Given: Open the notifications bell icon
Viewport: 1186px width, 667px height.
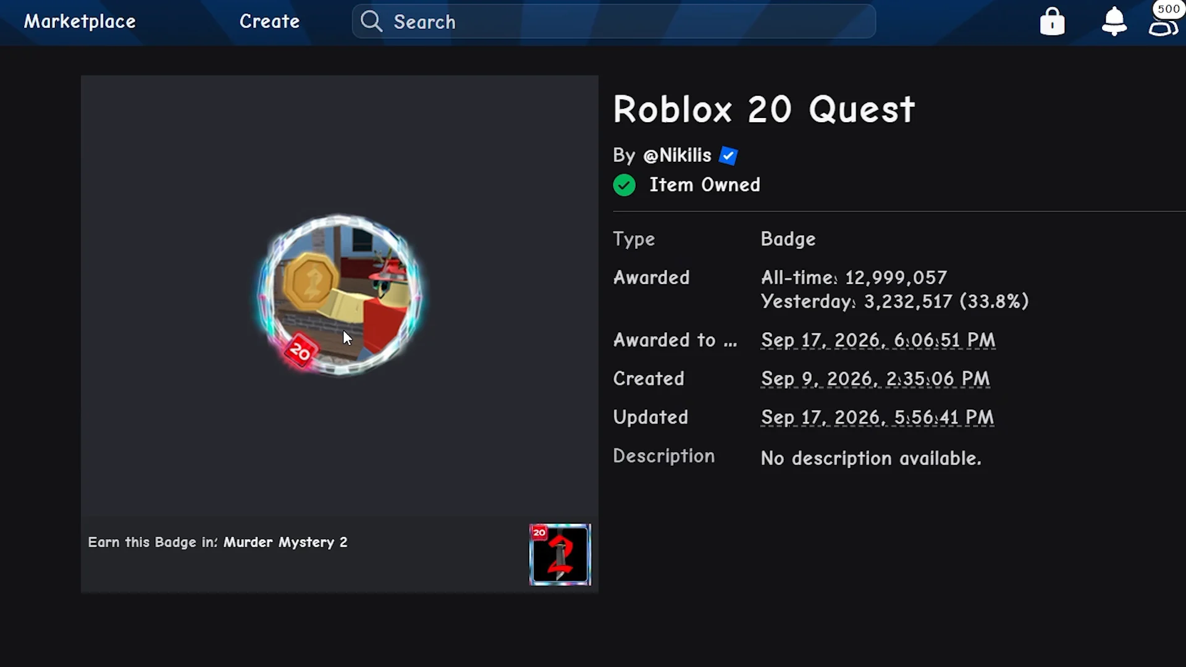Looking at the screenshot, I should (1114, 22).
